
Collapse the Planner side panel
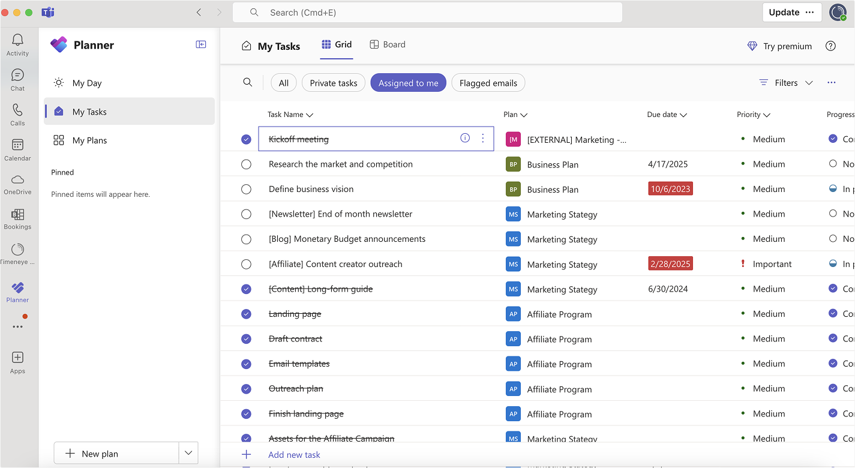coord(201,44)
